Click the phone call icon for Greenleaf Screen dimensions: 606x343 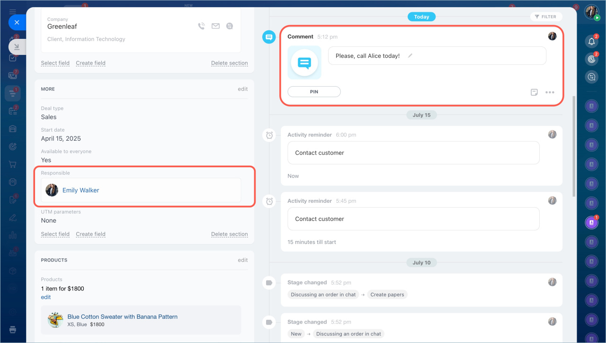click(x=201, y=27)
